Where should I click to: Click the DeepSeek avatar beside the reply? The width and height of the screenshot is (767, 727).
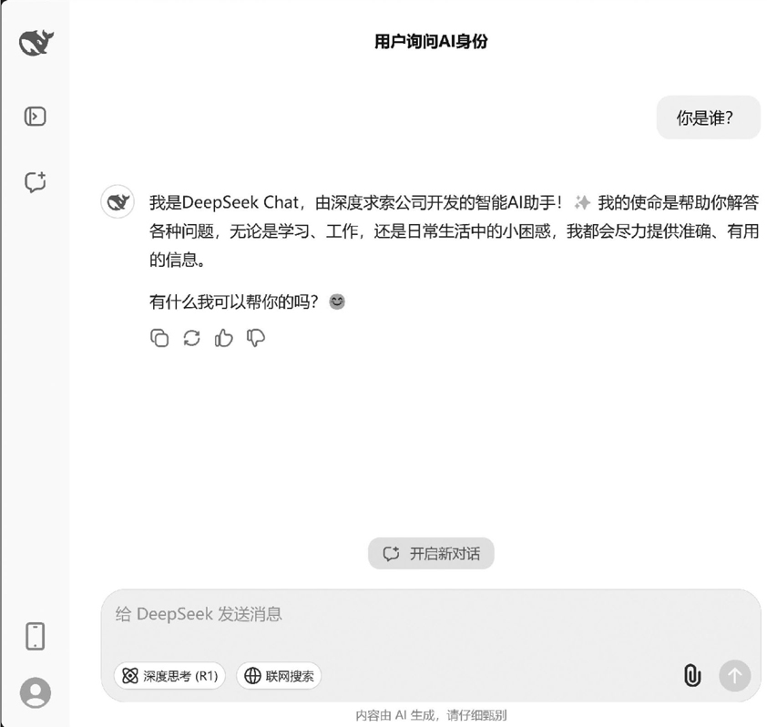click(118, 201)
